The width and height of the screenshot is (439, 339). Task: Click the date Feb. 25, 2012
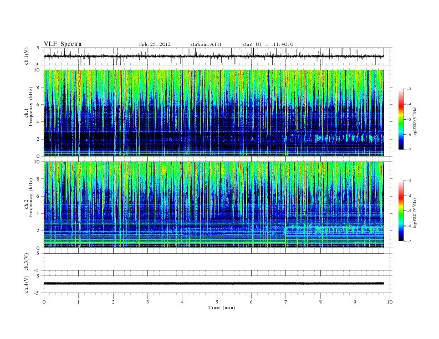click(x=155, y=44)
